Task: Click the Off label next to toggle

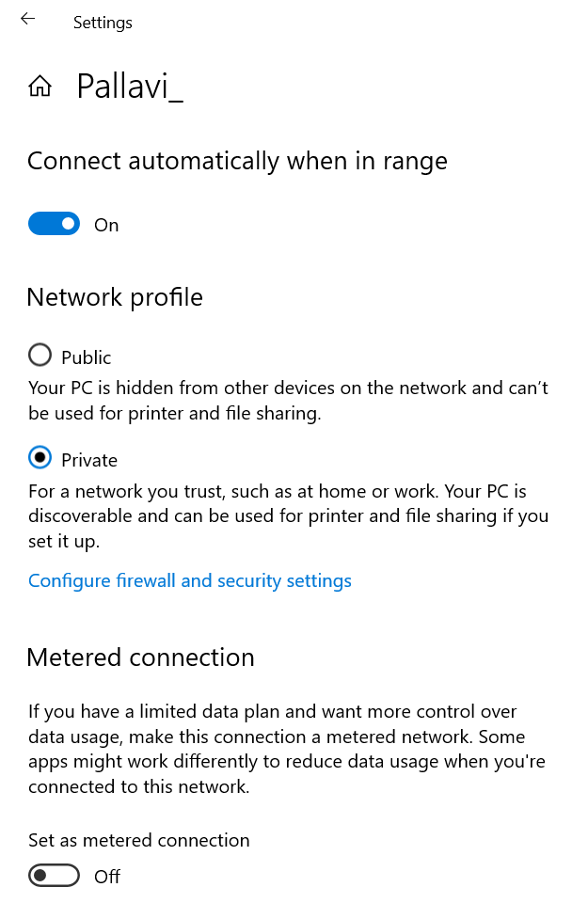Action: [107, 877]
